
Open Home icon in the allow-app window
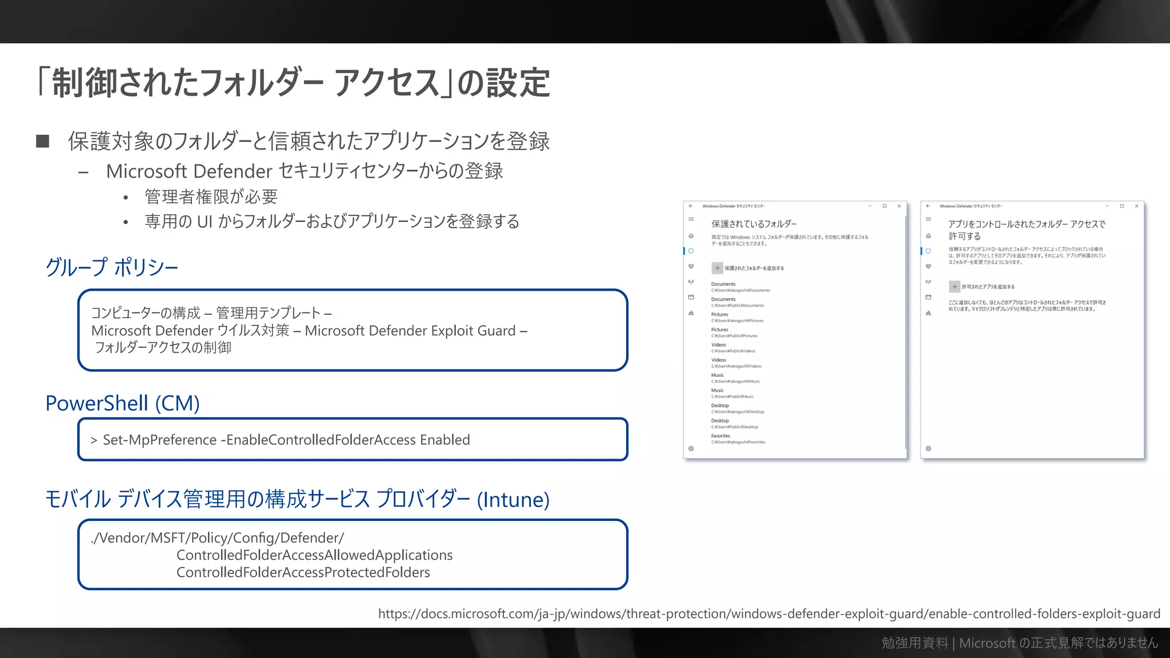pos(928,235)
